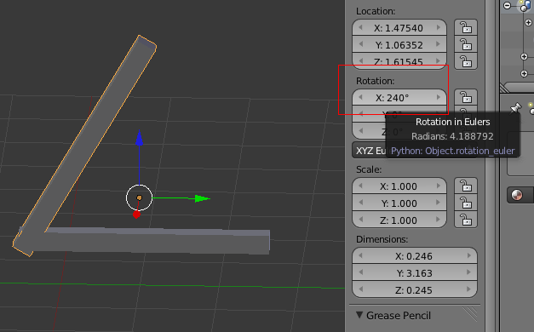534x332 pixels.
Task: Toggle lock on Location Y
Action: [x=466, y=44]
